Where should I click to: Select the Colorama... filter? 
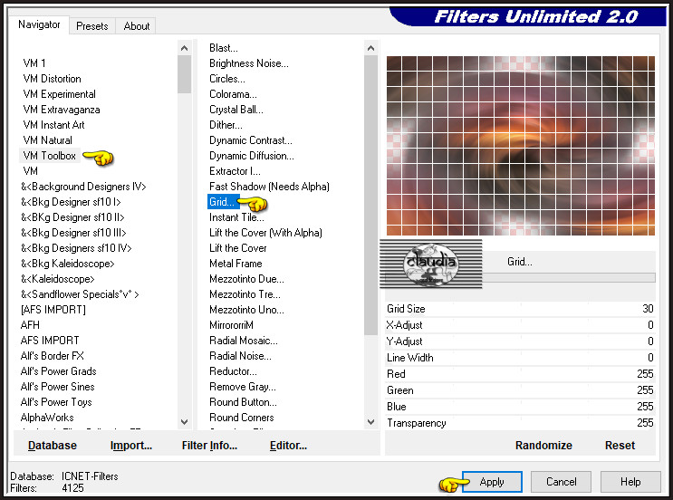[233, 94]
